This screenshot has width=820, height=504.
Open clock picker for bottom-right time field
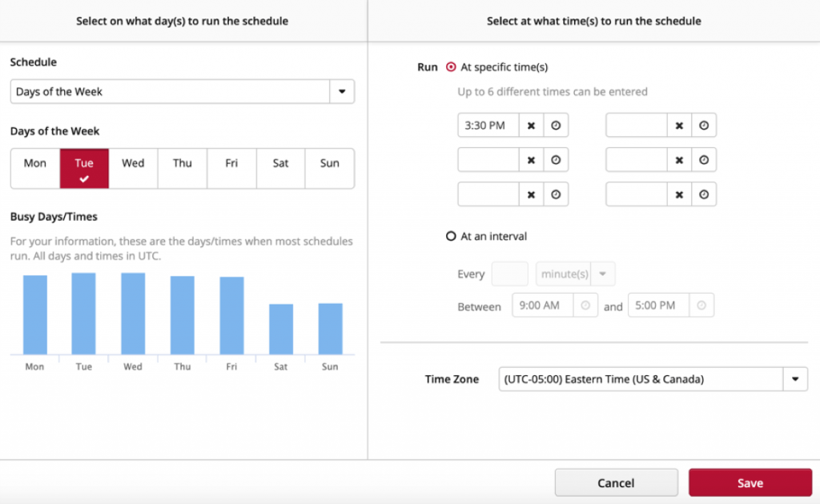[x=704, y=194]
